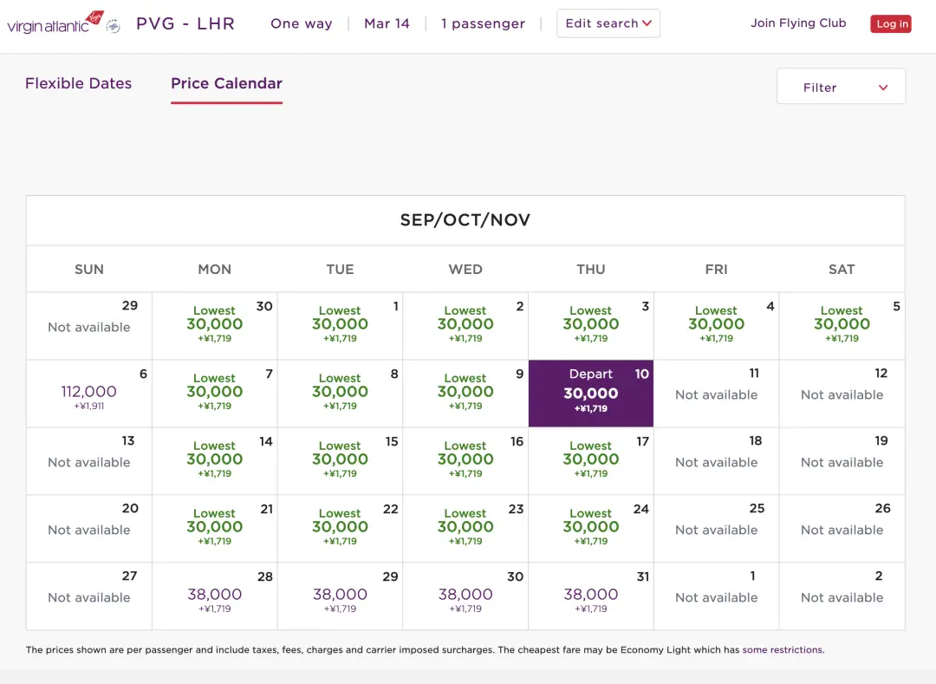The image size is (936, 684).
Task: Select the Price Calendar tab
Action: pyautogui.click(x=226, y=83)
